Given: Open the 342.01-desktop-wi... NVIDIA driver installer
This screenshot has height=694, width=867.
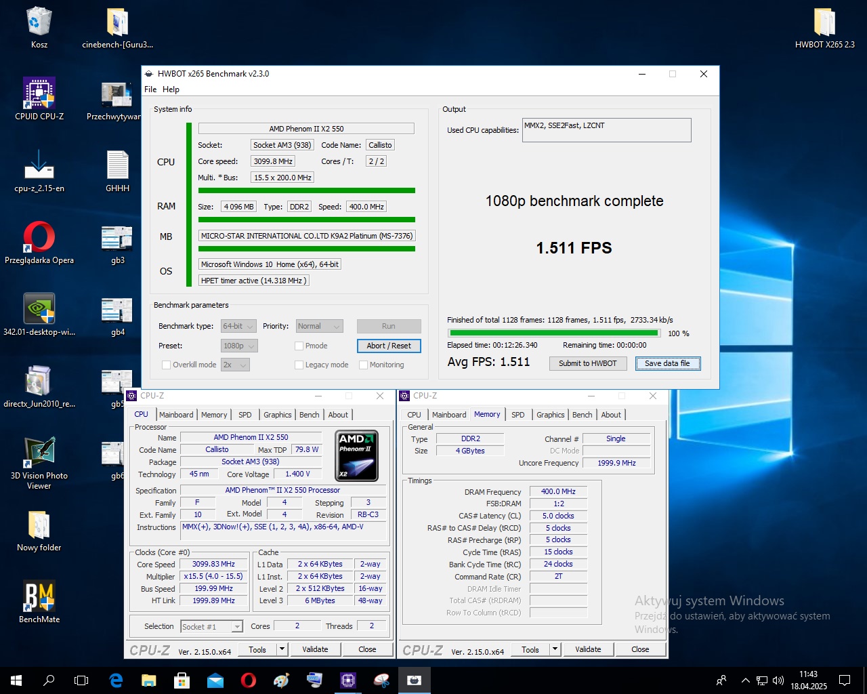Looking at the screenshot, I should pyautogui.click(x=39, y=315).
